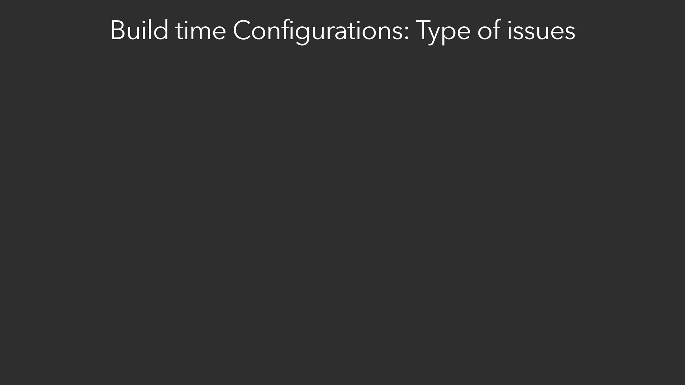Click the word "of" in the heading

[489, 31]
